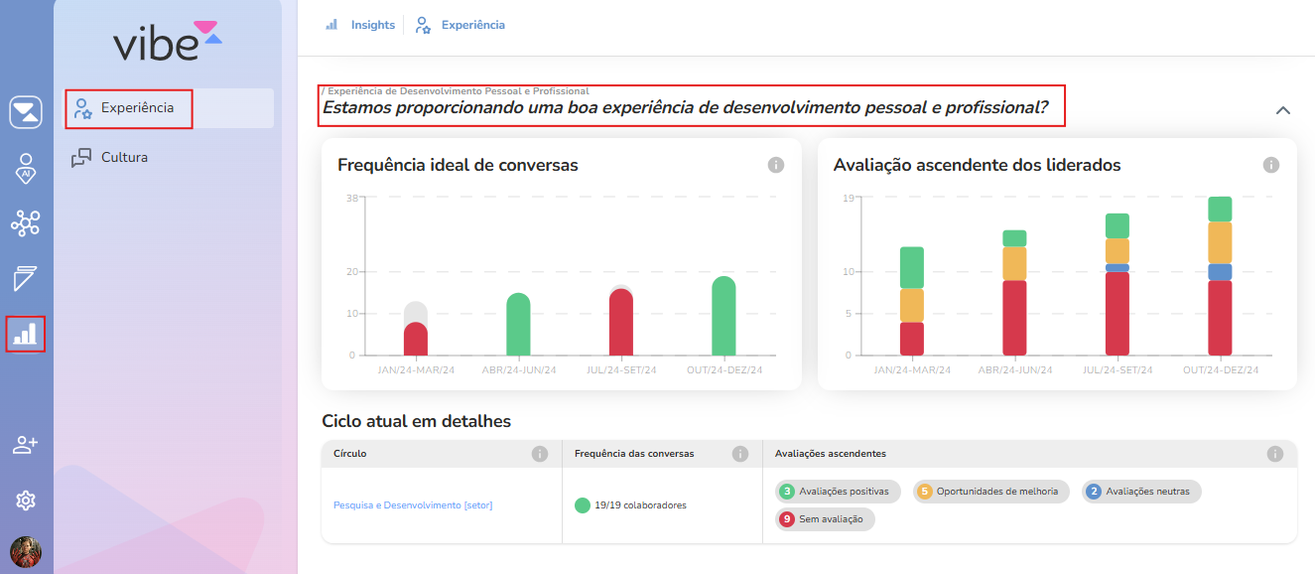The width and height of the screenshot is (1315, 574).
Task: Click the "Frequência ideal de conversas" chart title
Action: point(458,165)
